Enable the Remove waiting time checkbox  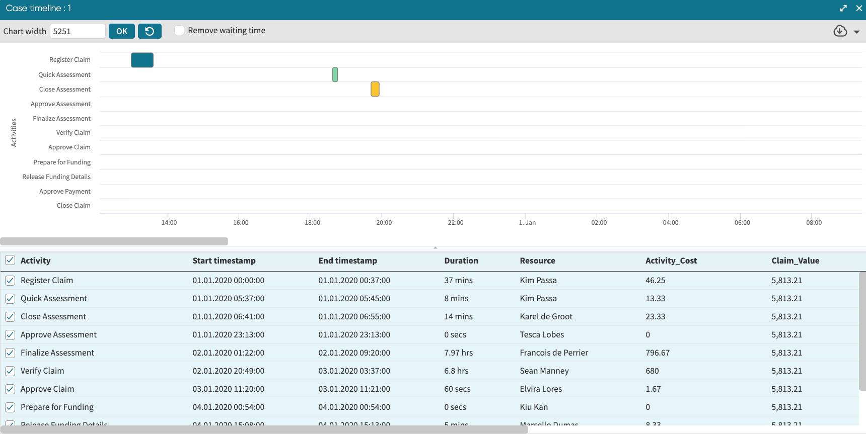(x=179, y=30)
